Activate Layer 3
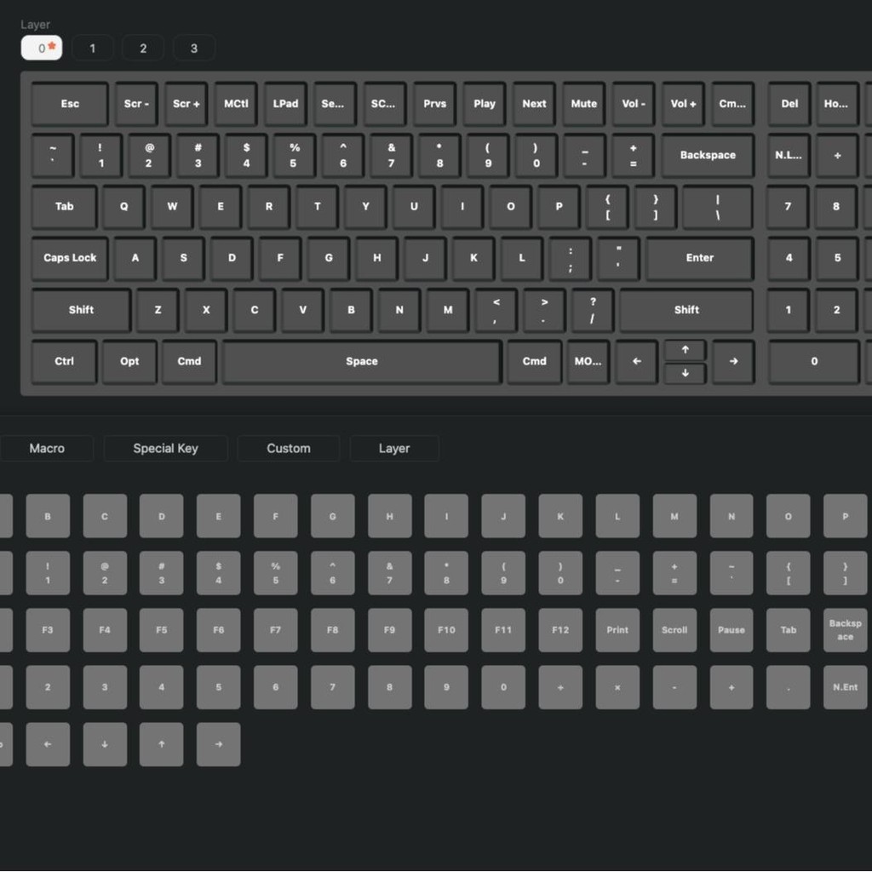This screenshot has height=872, width=872. point(194,48)
